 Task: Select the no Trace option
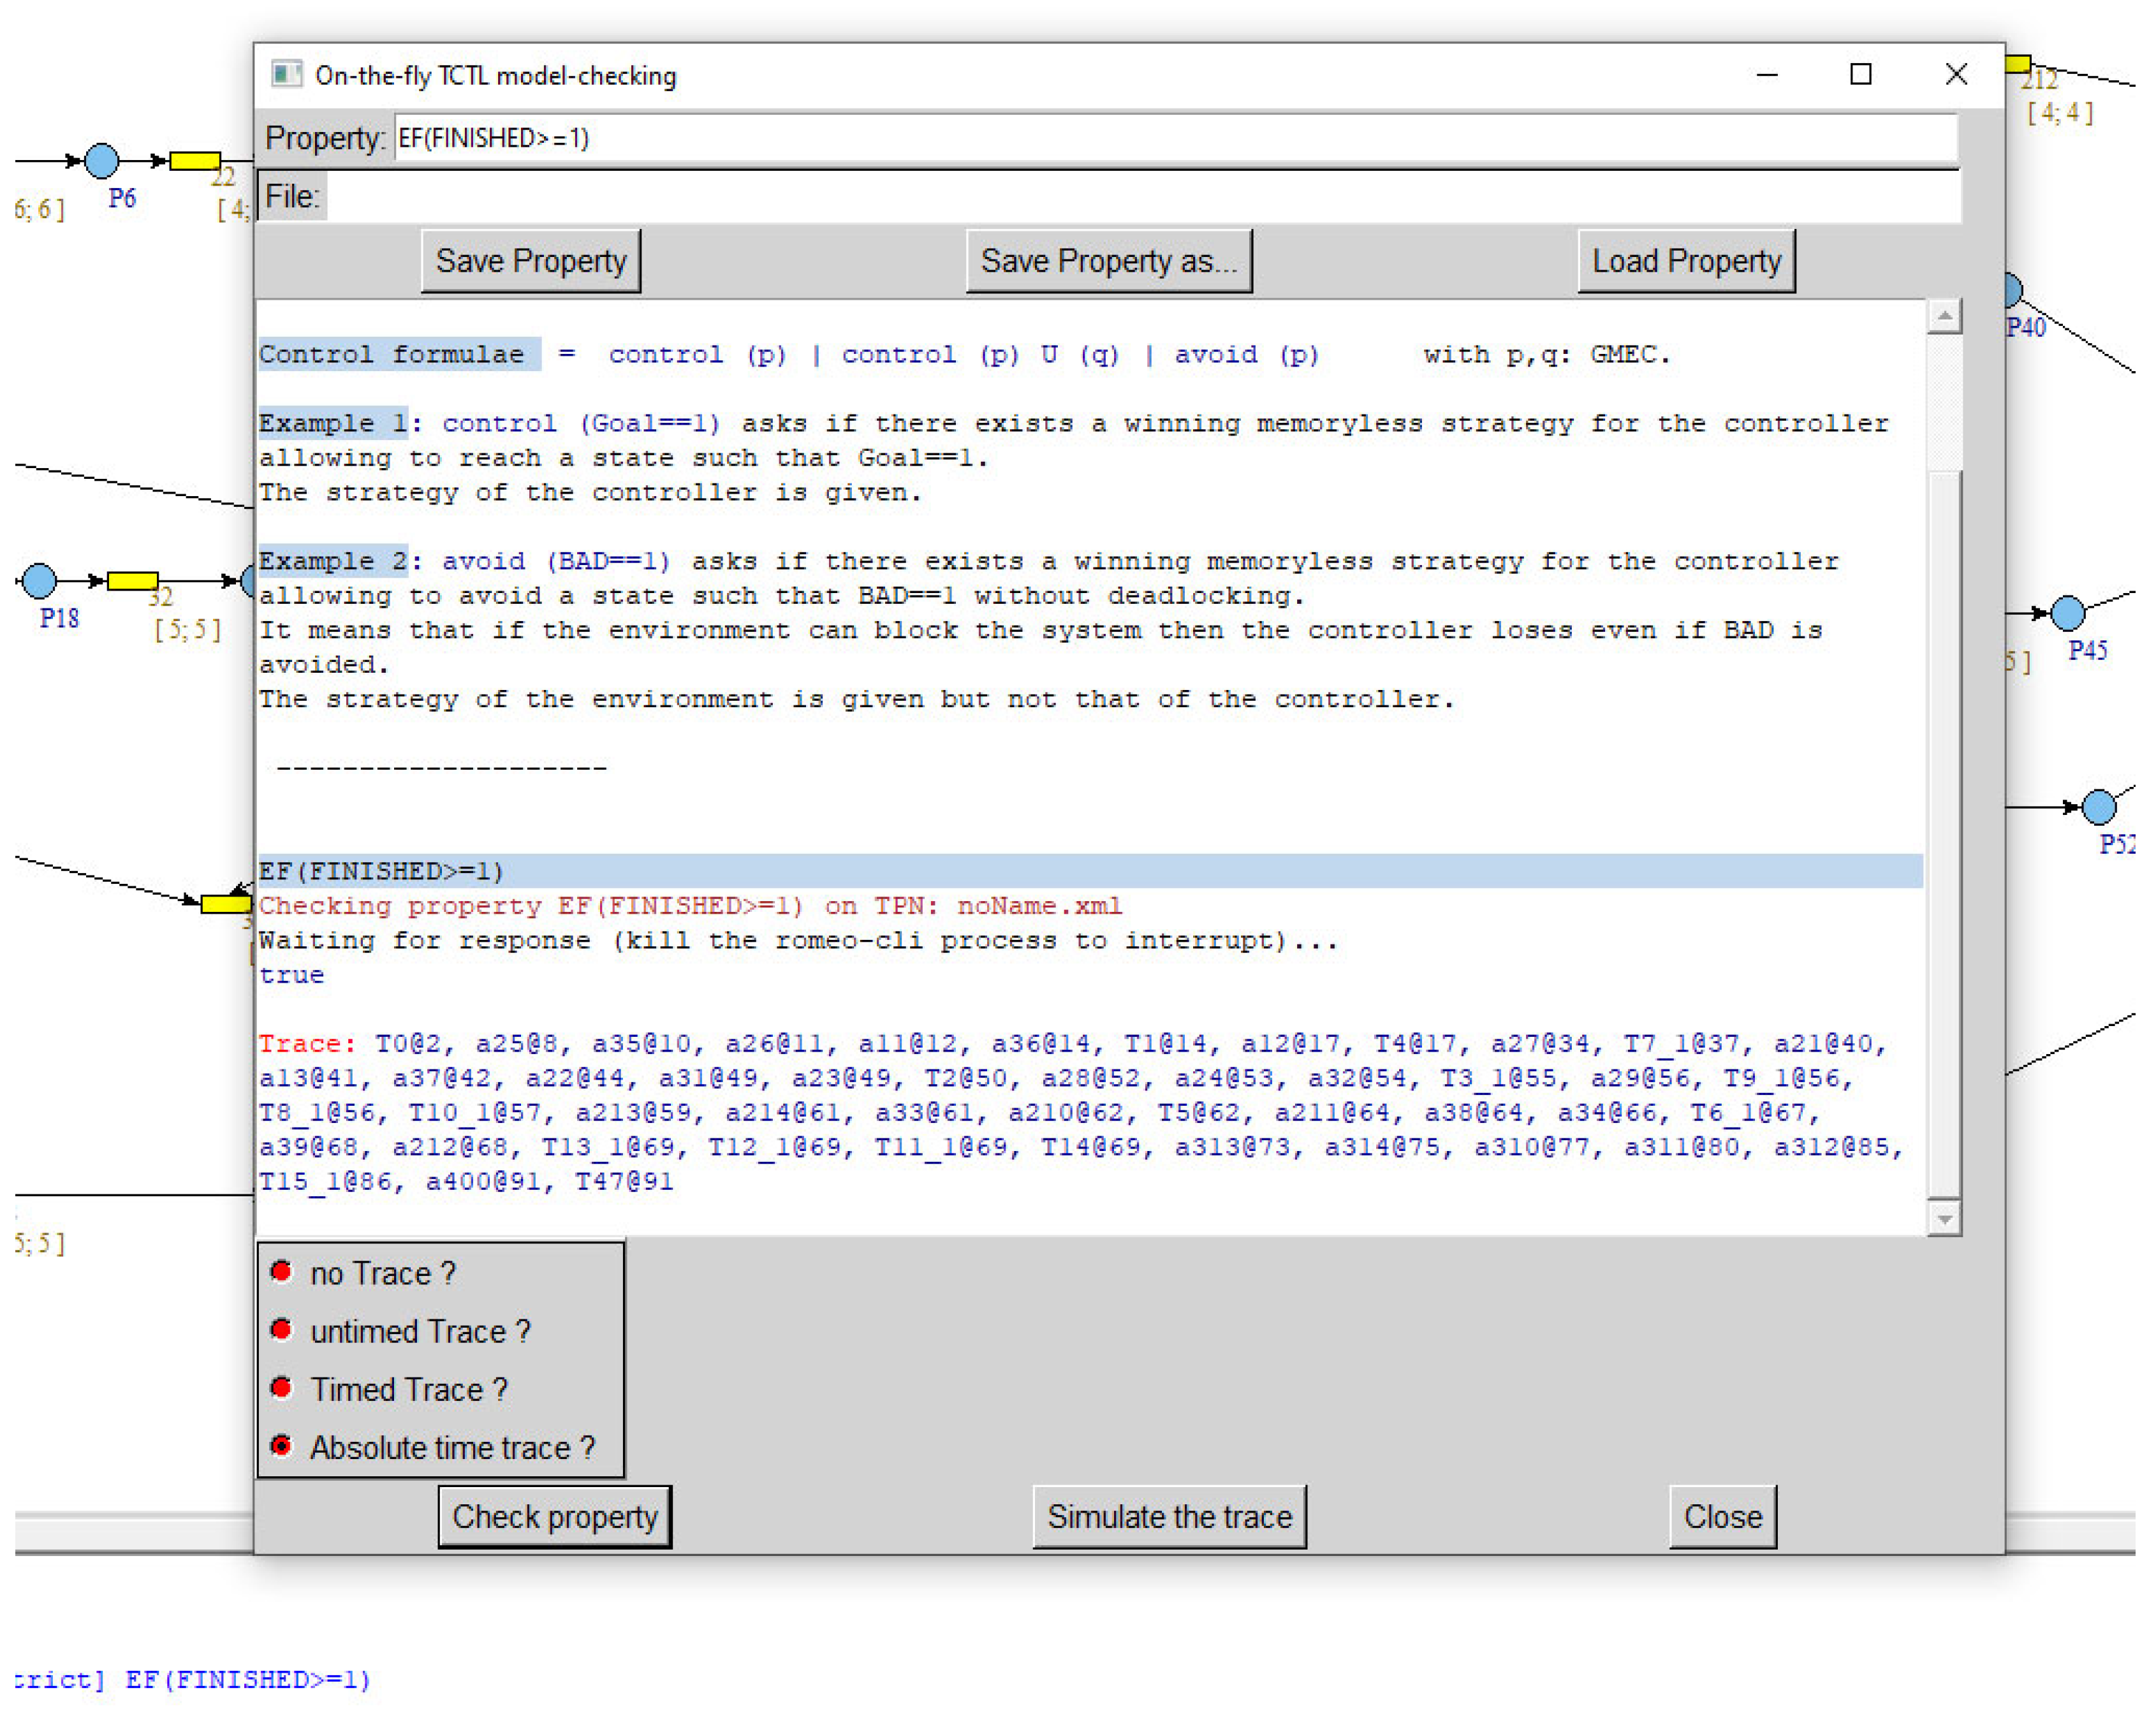tap(281, 1271)
